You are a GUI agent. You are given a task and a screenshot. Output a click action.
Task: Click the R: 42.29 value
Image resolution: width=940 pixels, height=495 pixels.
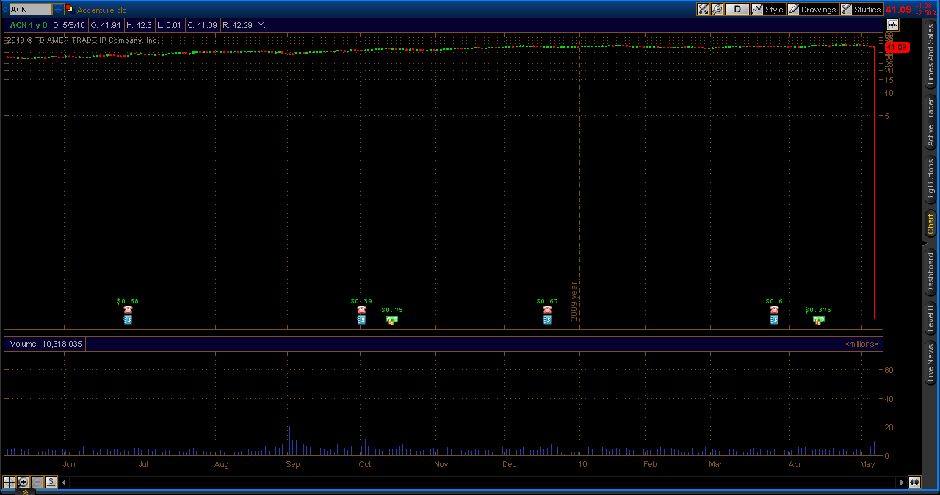[237, 25]
